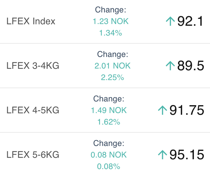210x176 pixels.
Task: Click the 91.75 price value
Action: point(187,110)
